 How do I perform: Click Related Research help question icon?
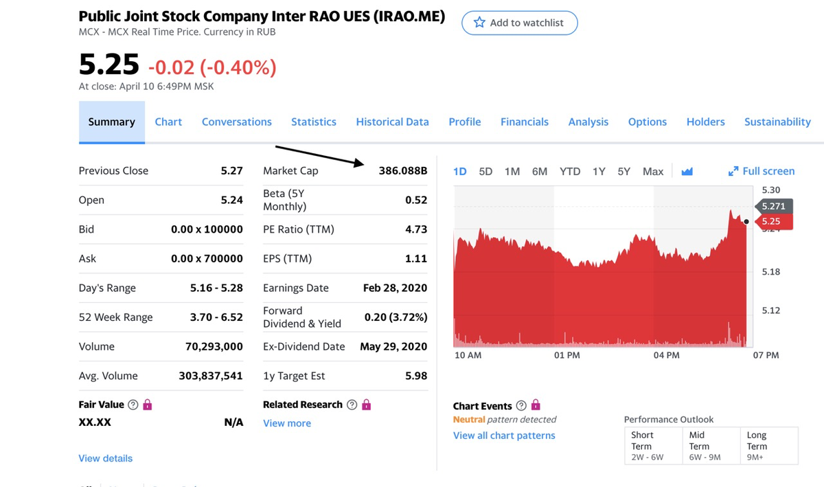(x=352, y=405)
